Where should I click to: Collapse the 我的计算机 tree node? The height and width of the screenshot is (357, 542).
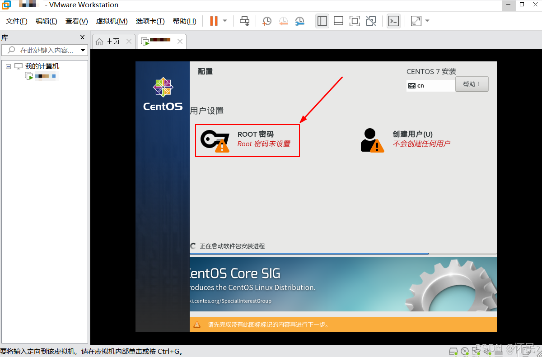(x=8, y=66)
